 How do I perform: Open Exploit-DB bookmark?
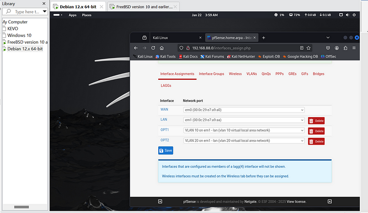tap(269, 56)
